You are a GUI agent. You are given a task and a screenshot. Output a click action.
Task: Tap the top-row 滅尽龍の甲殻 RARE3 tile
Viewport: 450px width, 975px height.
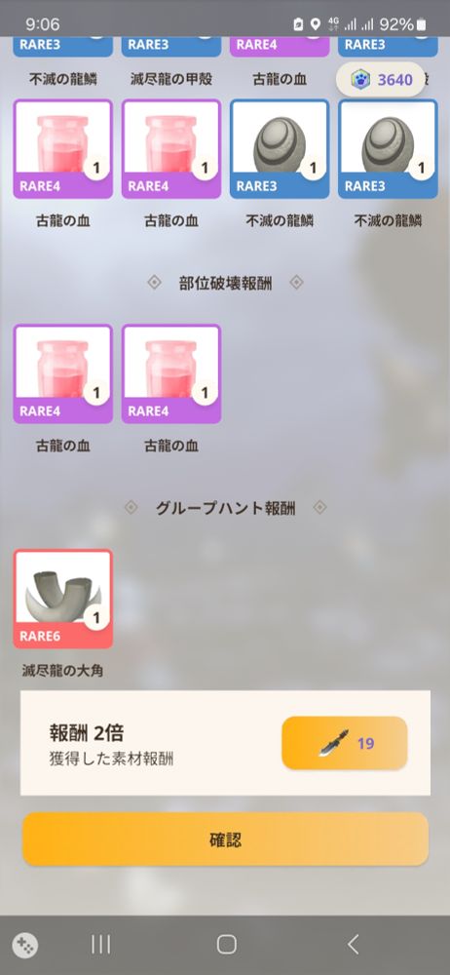[x=170, y=47]
